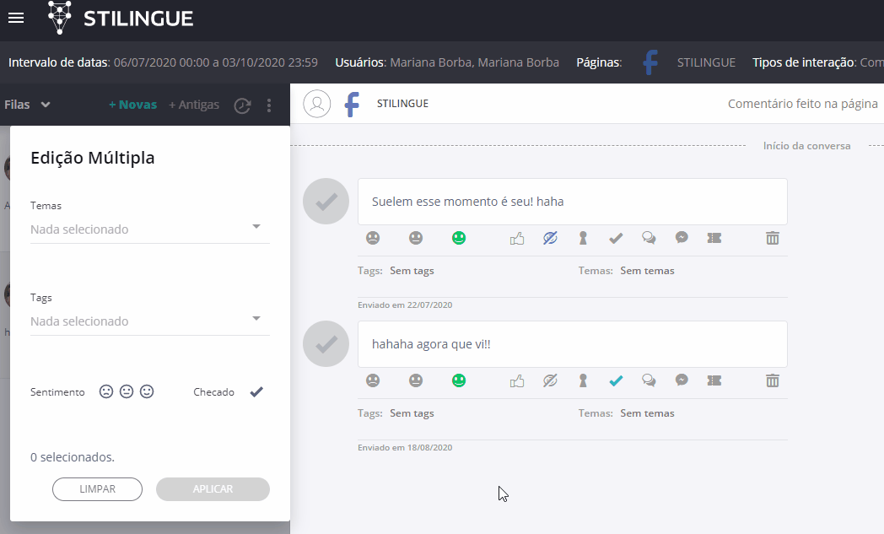Set positive sentiment on 'Suelem esse momento' comment

point(459,238)
